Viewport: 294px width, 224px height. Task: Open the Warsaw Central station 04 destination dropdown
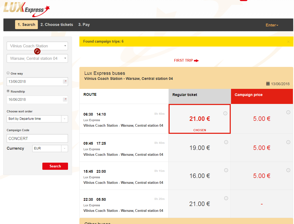(37, 58)
